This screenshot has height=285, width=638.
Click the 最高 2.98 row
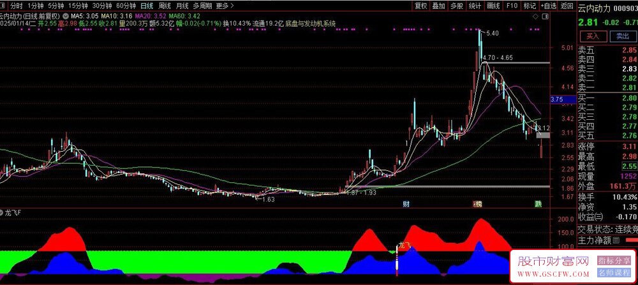click(608, 156)
